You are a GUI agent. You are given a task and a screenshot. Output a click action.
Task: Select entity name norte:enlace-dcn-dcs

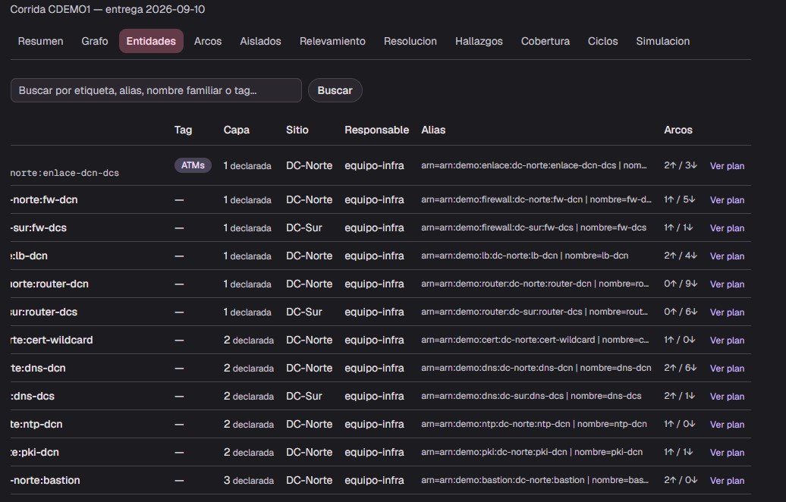[x=64, y=173]
